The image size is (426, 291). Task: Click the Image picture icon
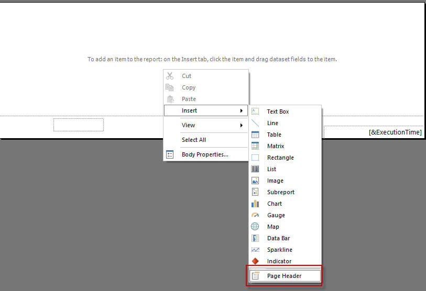255,181
